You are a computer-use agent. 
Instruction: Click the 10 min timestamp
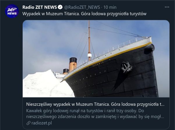pyautogui.click(x=110, y=7)
